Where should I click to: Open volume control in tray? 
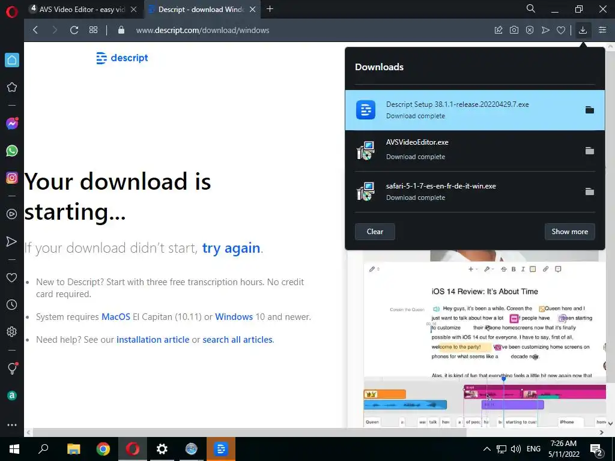pos(516,449)
